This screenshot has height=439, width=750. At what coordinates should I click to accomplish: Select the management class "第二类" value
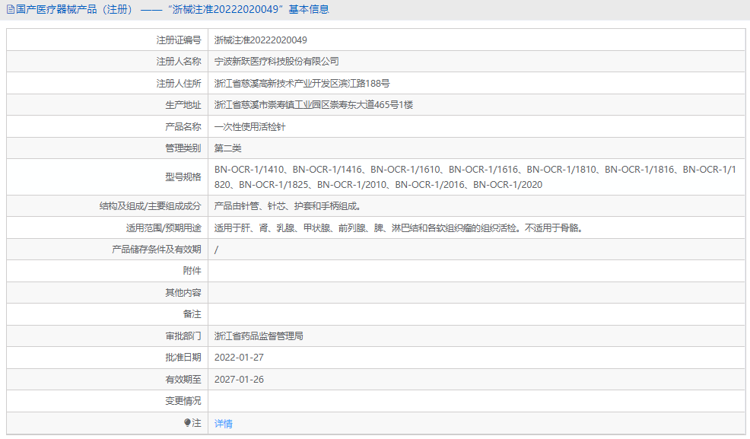pyautogui.click(x=229, y=148)
